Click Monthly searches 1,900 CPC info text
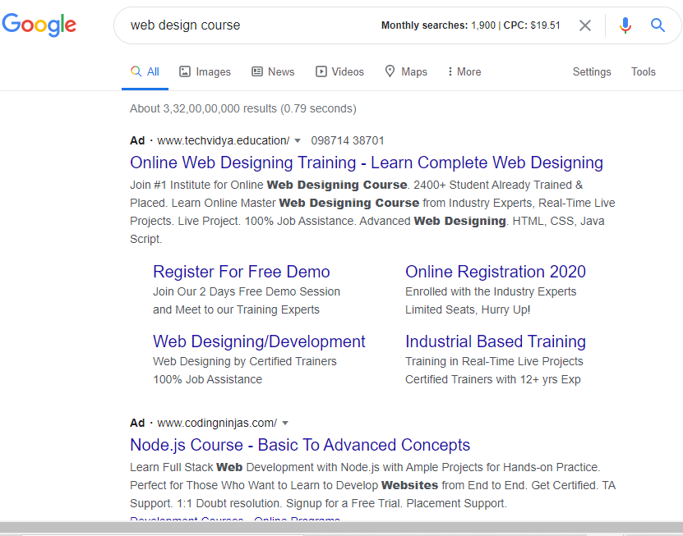The height and width of the screenshot is (536, 683). 470,25
